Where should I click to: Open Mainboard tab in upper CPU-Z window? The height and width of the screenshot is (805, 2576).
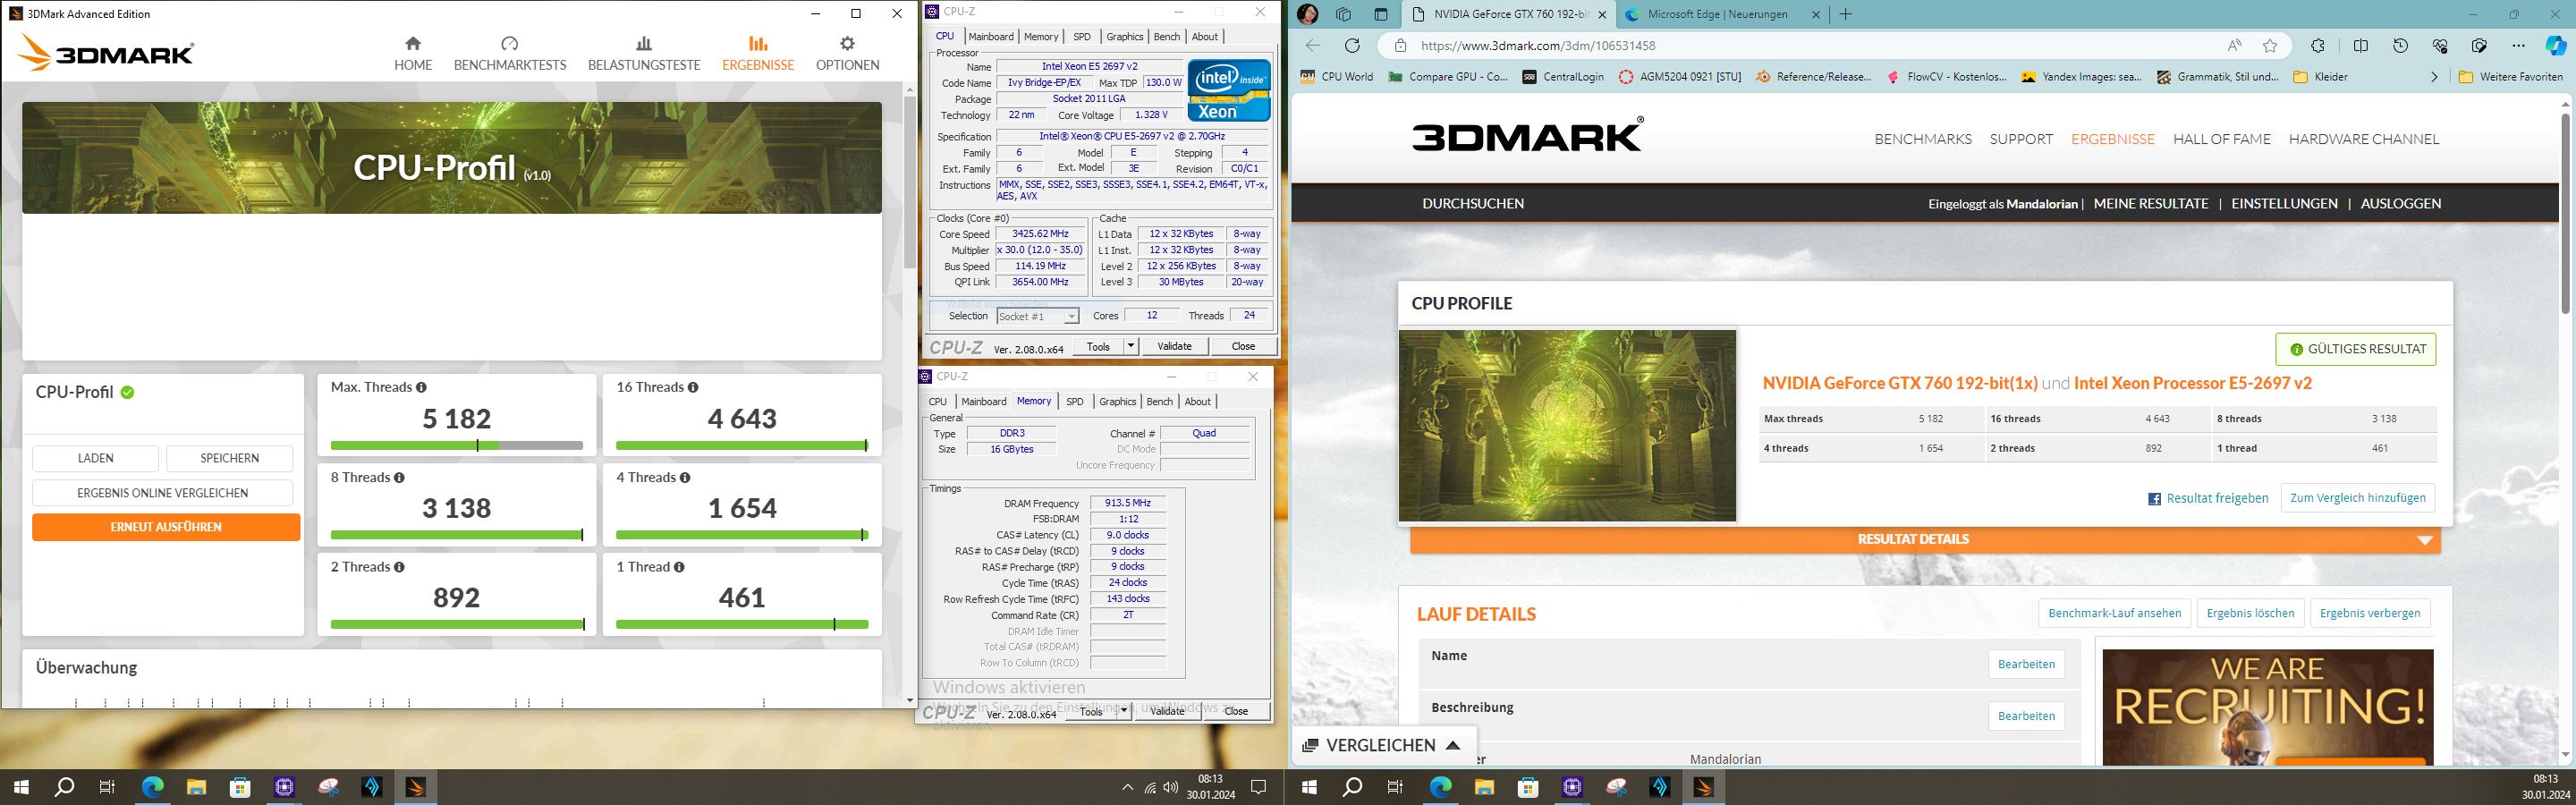click(990, 36)
